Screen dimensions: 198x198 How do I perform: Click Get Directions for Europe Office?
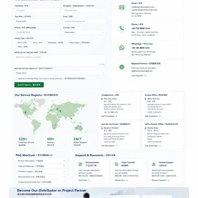pyautogui.click(x=153, y=116)
